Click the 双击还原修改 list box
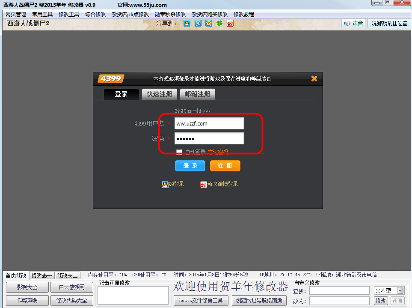This screenshot has width=412, height=308. [x=133, y=295]
